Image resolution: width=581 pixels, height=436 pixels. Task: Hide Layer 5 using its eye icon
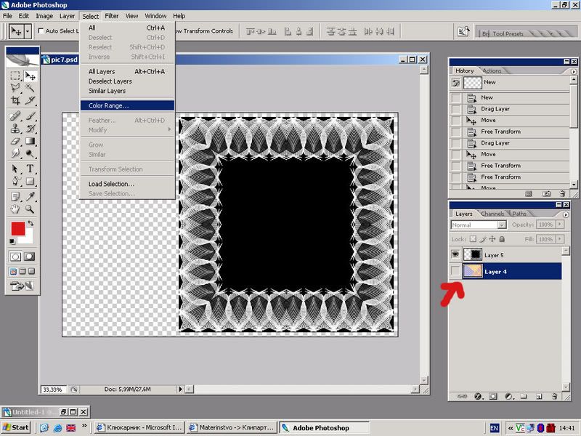tap(455, 255)
